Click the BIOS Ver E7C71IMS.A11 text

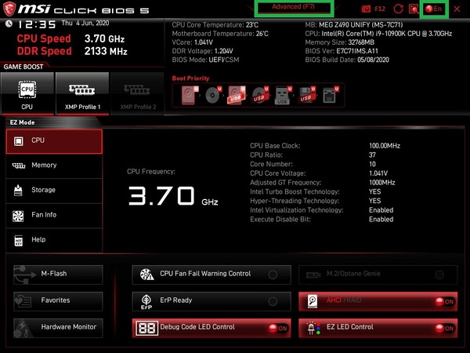point(342,51)
